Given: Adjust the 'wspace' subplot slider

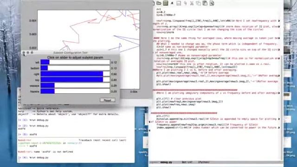Looking at the screenshot, I should point(75,85).
